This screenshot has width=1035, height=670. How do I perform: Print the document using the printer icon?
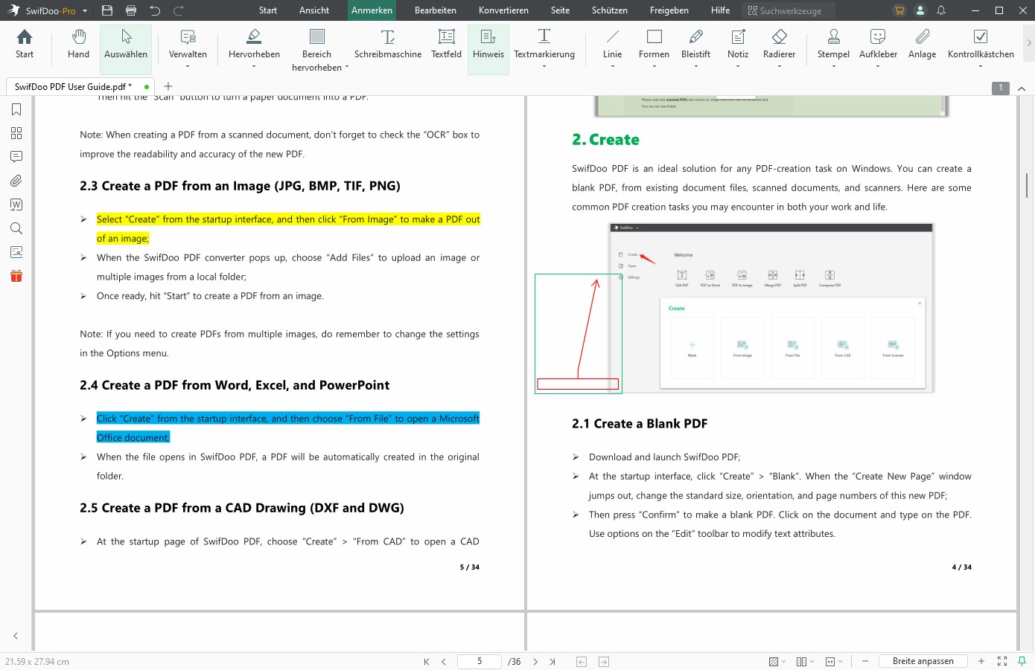131,10
